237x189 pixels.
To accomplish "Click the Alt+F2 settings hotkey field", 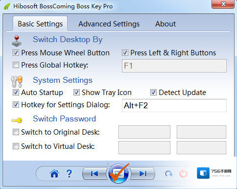I will tap(174, 105).
